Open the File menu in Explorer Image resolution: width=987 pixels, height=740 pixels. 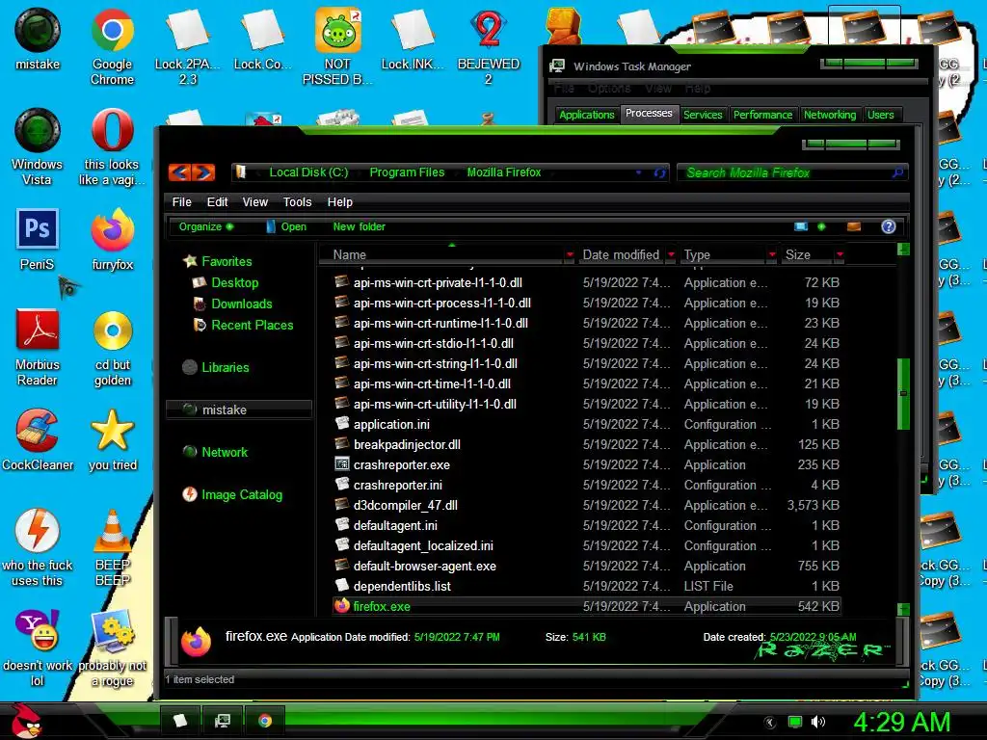click(182, 202)
